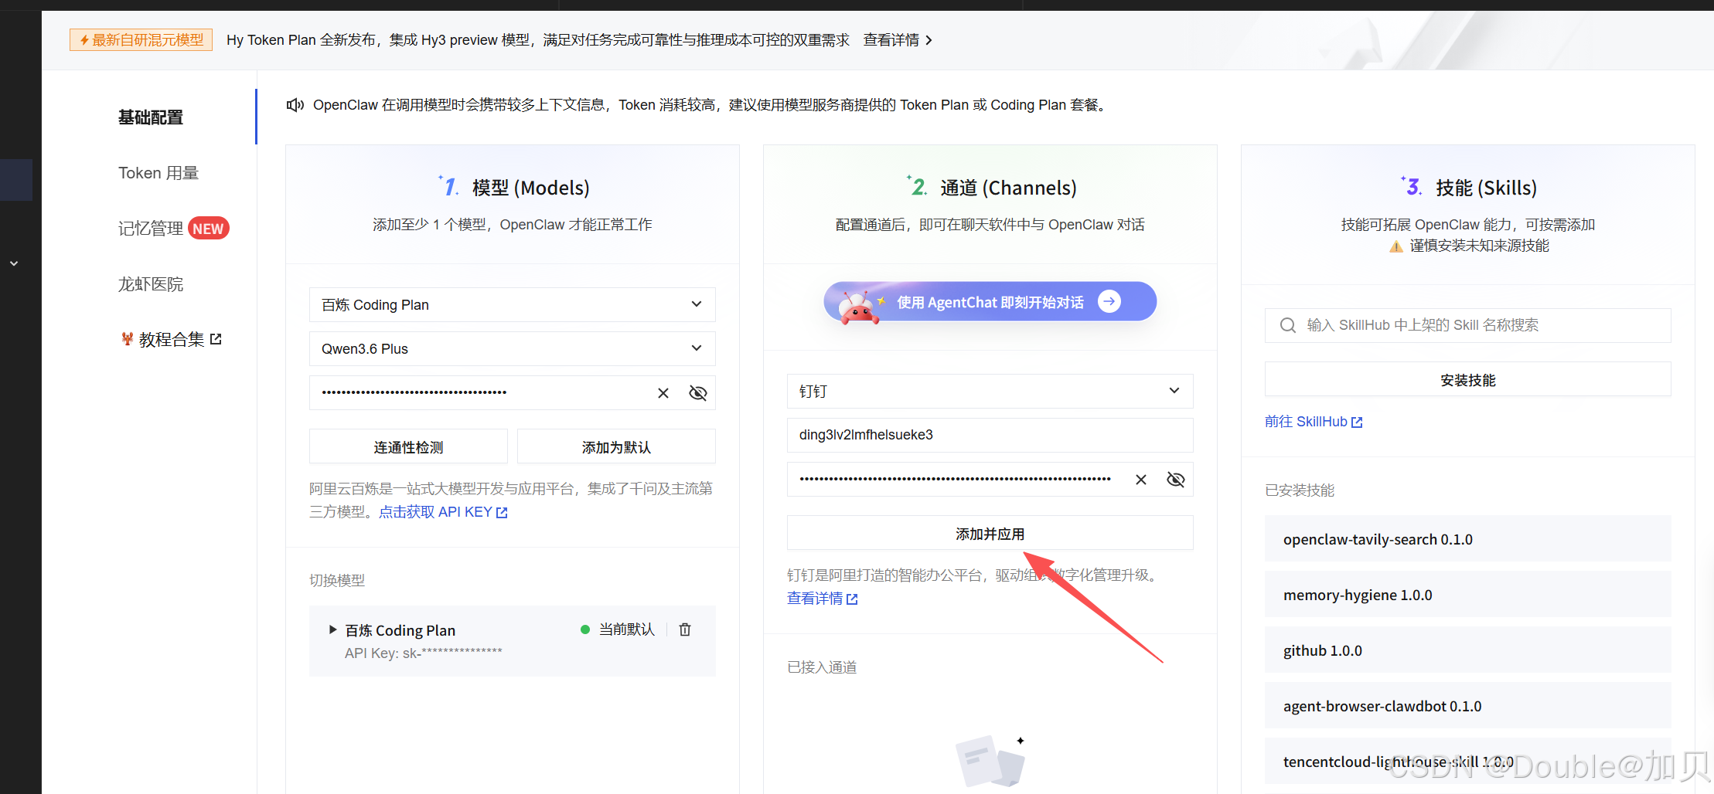The image size is (1714, 794).
Task: Click the ding3lv2lmfhelsueke3 input field
Action: tap(990, 435)
